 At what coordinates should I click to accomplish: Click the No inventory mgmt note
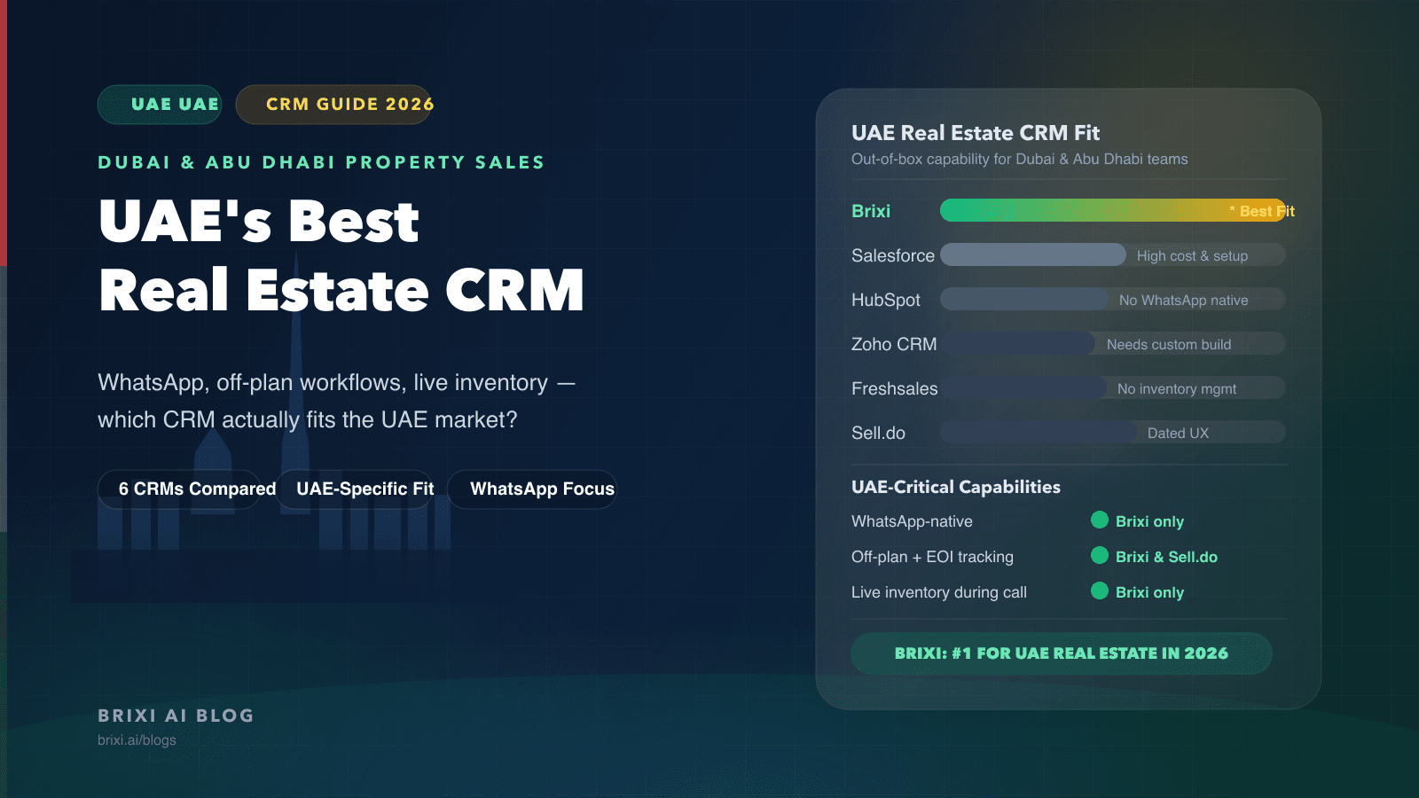pos(1177,388)
